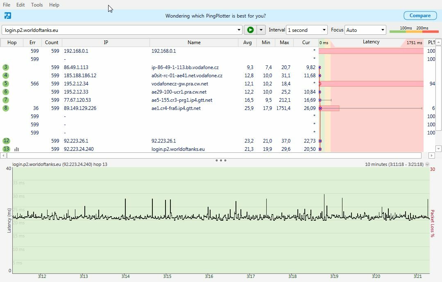Select the hop 5 circle icon
Image resolution: width=442 pixels, height=282 pixels.
click(x=6, y=83)
